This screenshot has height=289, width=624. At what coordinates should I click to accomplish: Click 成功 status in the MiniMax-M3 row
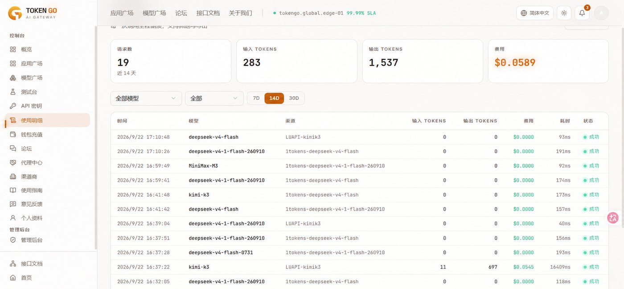[x=591, y=166]
